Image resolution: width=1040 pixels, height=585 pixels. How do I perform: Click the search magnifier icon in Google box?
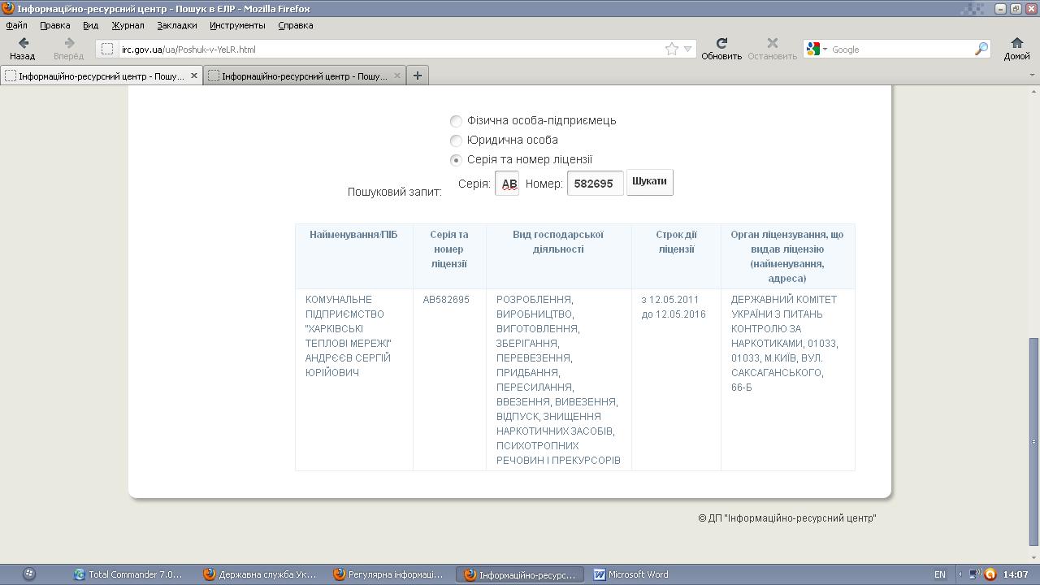tap(981, 50)
